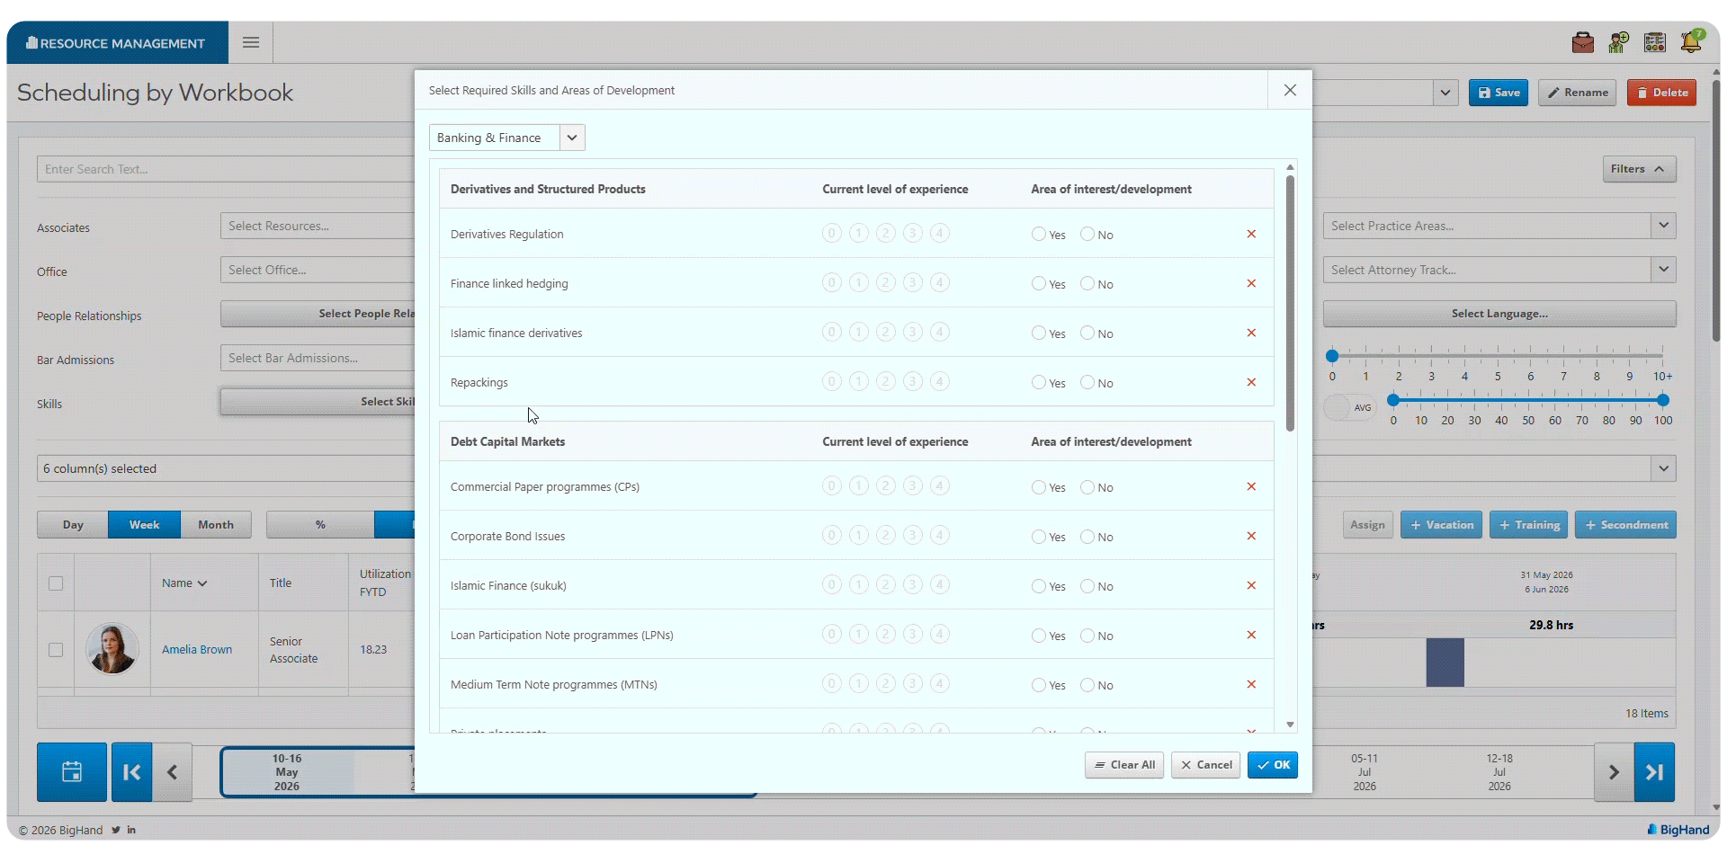Remove Islamic finance derivatives skill row
The width and height of the screenshot is (1727, 863).
[x=1251, y=333]
